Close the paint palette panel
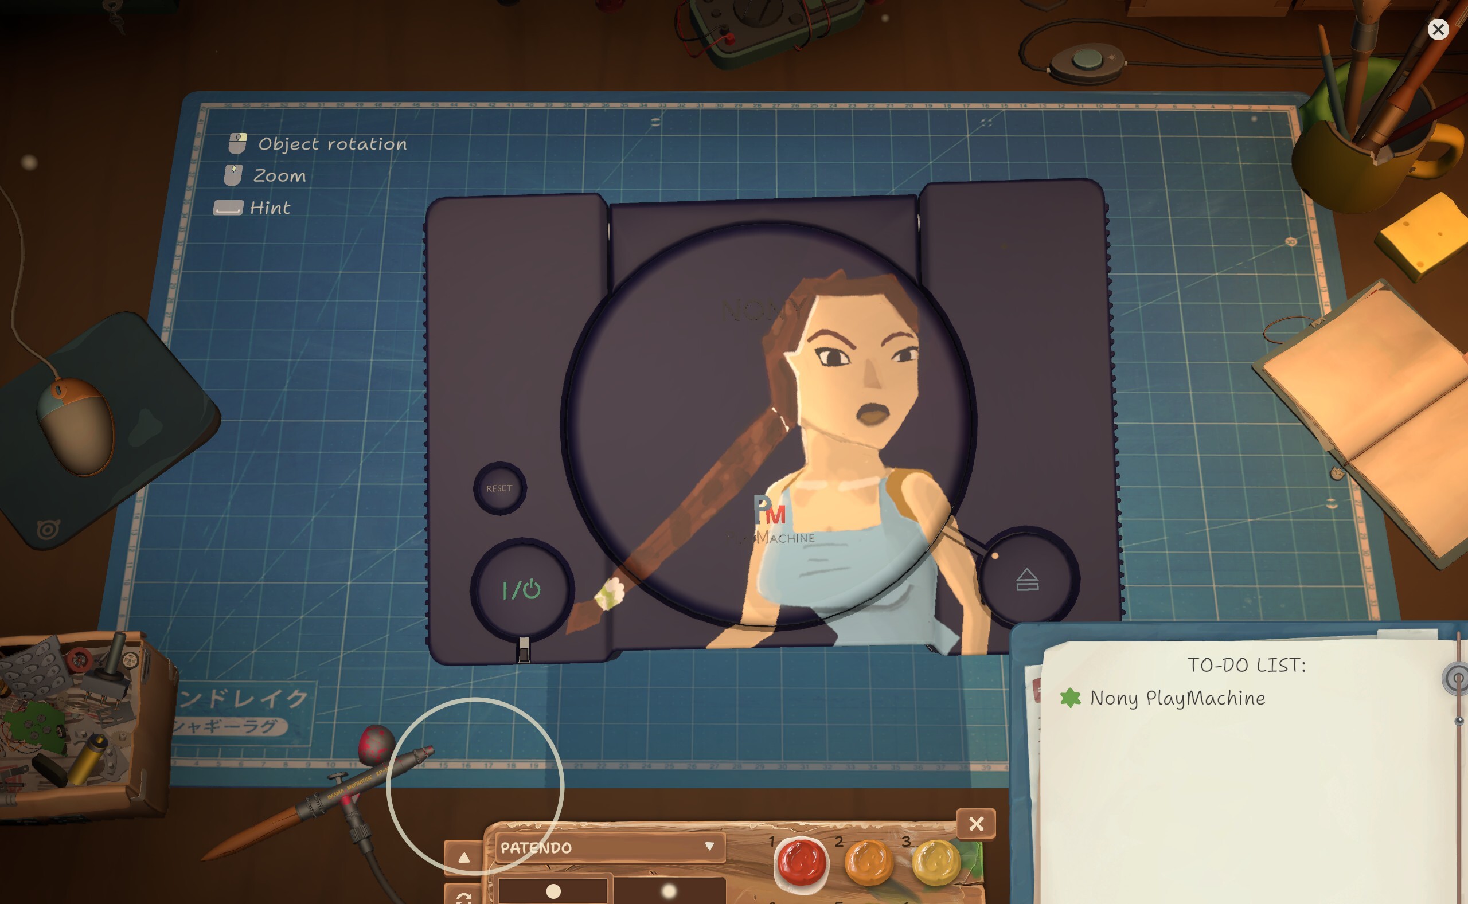The image size is (1468, 904). (976, 824)
